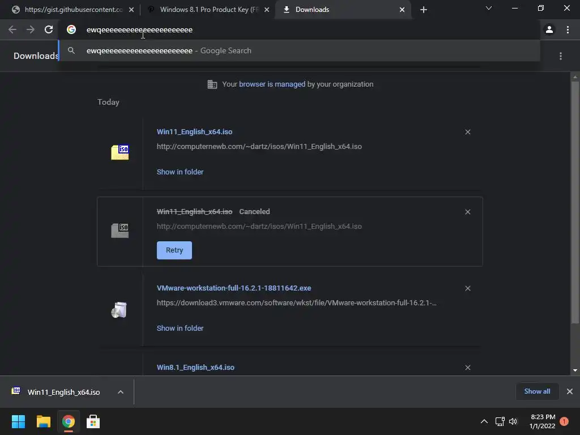
Task: Click the grayed-out ISO icon of the canceled download
Action: pyautogui.click(x=120, y=231)
